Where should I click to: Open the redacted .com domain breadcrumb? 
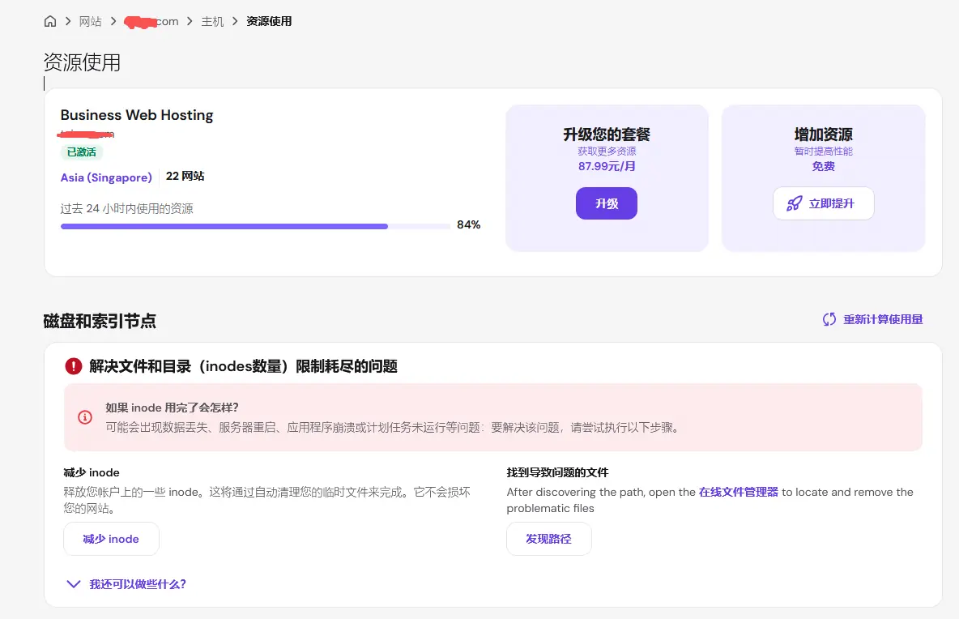(x=151, y=21)
